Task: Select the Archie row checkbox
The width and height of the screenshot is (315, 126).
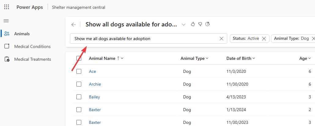Action: pyautogui.click(x=79, y=84)
